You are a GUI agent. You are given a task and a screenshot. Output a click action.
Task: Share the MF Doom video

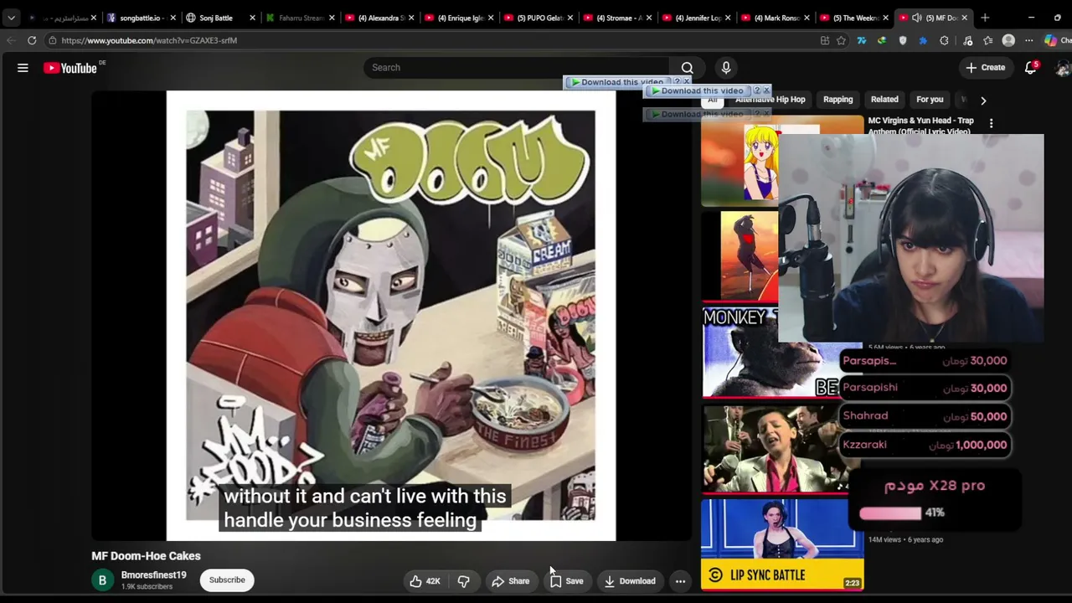tap(510, 581)
